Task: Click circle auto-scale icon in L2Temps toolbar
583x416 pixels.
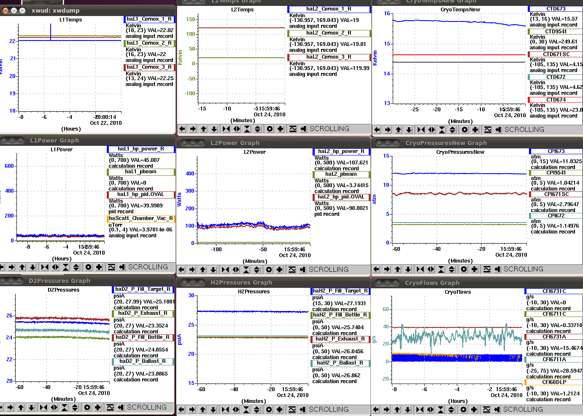Action: [x=270, y=129]
